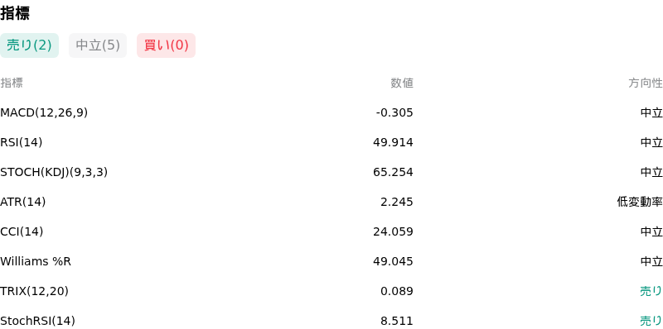The image size is (663, 329).
Task: Click the RSI value 49.914
Action: 393,142
